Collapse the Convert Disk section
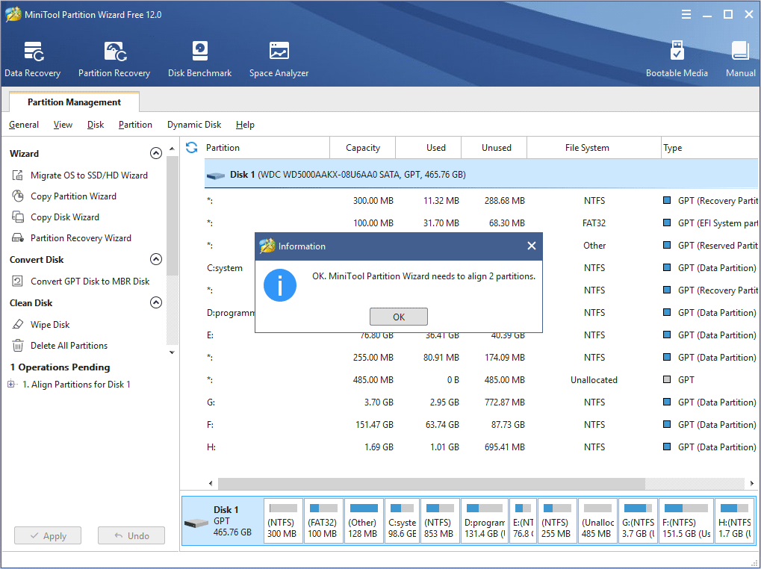Screen dimensions: 761x569 coord(156,260)
